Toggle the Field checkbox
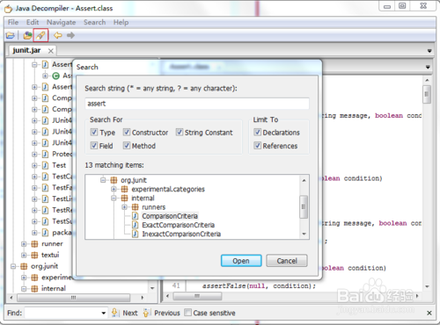This screenshot has height=325, width=440. (x=94, y=146)
